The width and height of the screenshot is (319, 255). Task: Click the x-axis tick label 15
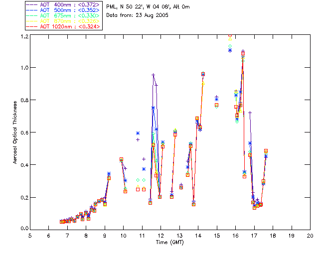coord(217,236)
